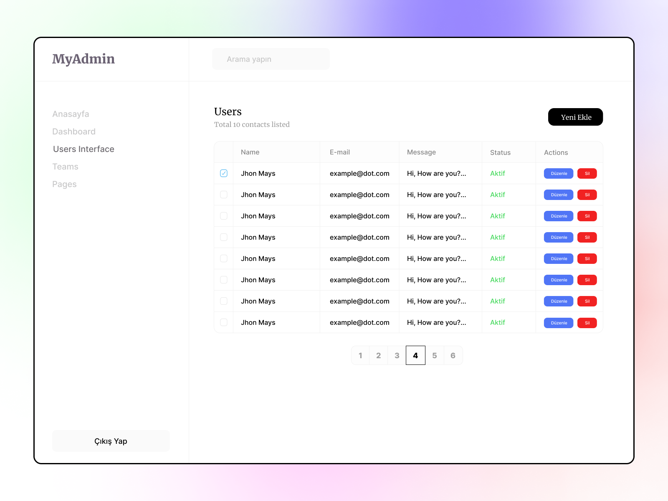Select the checkbox in the last table row
668x501 pixels.
pos(223,322)
